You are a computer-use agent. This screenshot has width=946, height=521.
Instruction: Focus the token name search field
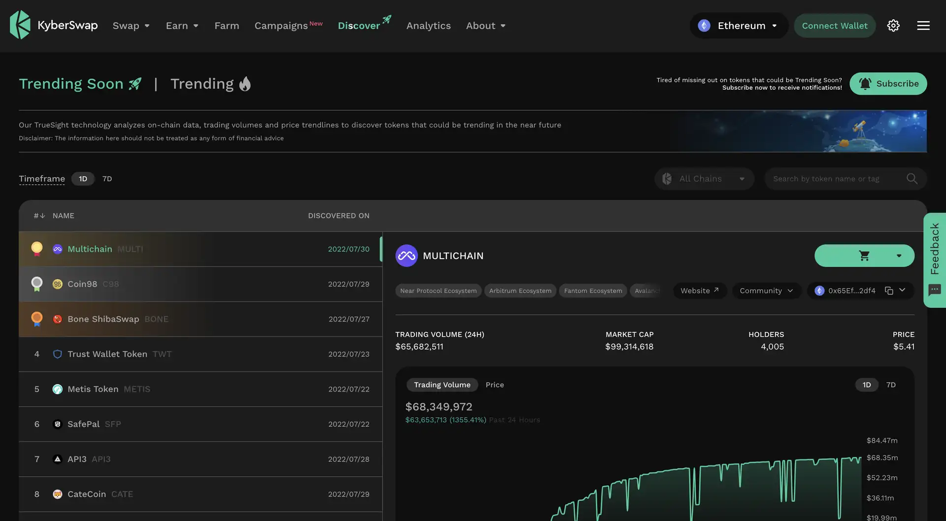(x=835, y=179)
